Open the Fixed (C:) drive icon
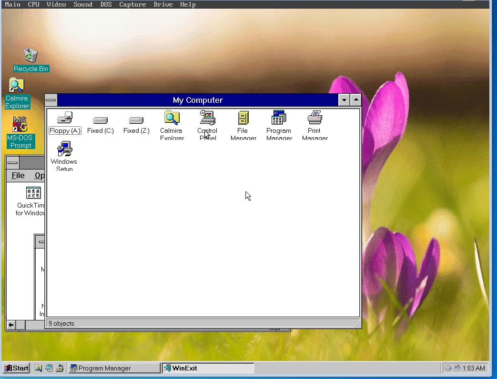Viewport: 497px width, 379px height. 101,120
